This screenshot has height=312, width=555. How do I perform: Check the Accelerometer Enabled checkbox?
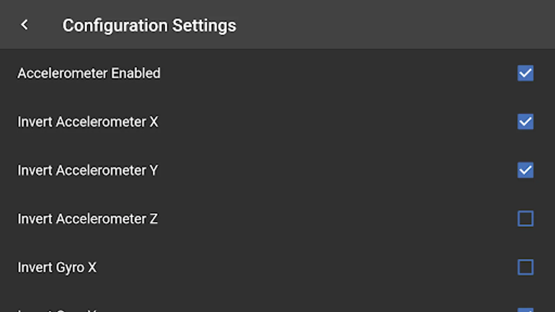point(526,73)
